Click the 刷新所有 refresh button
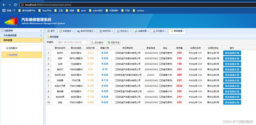This screenshot has height=125, width=256. [x=114, y=42]
